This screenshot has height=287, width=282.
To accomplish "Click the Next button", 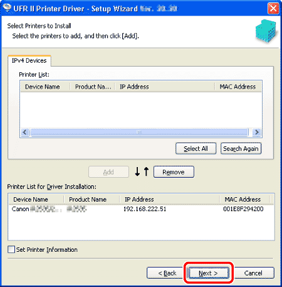I will click(x=209, y=273).
